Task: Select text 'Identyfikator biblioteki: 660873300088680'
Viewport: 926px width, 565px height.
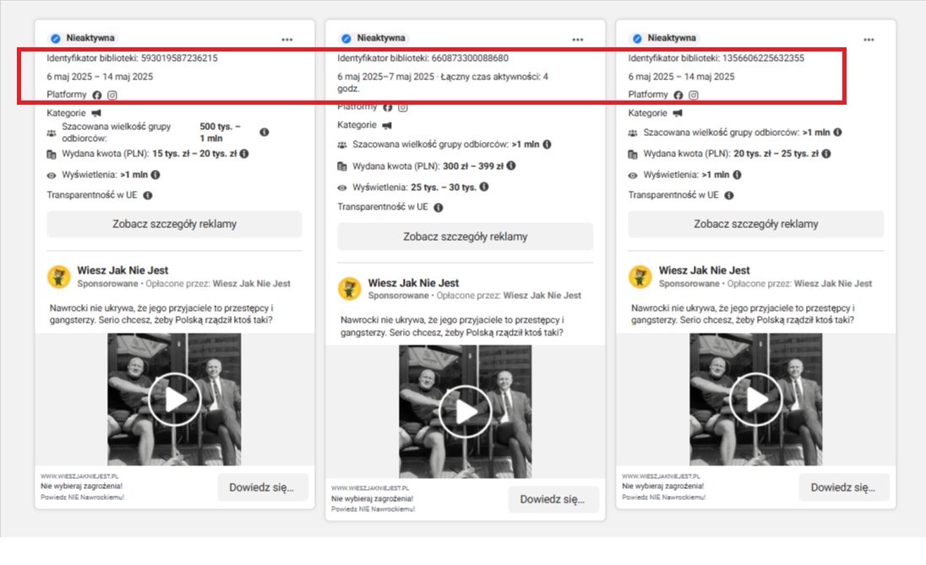Action: click(422, 58)
